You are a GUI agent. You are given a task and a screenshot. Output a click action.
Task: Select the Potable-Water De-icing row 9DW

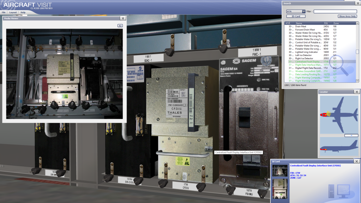320,49
